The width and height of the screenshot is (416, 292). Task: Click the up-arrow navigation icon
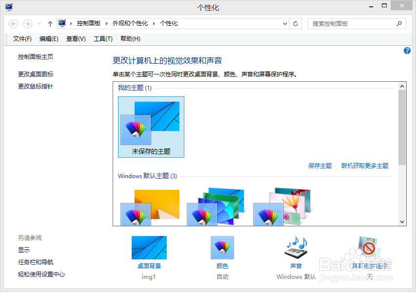point(50,23)
